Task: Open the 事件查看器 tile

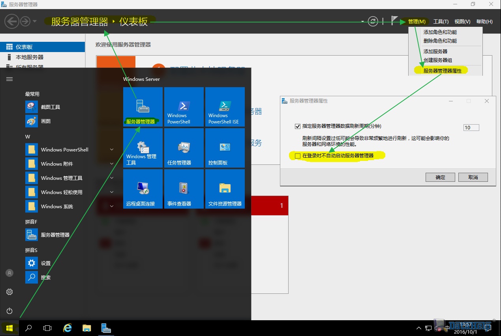Action: coord(184,189)
